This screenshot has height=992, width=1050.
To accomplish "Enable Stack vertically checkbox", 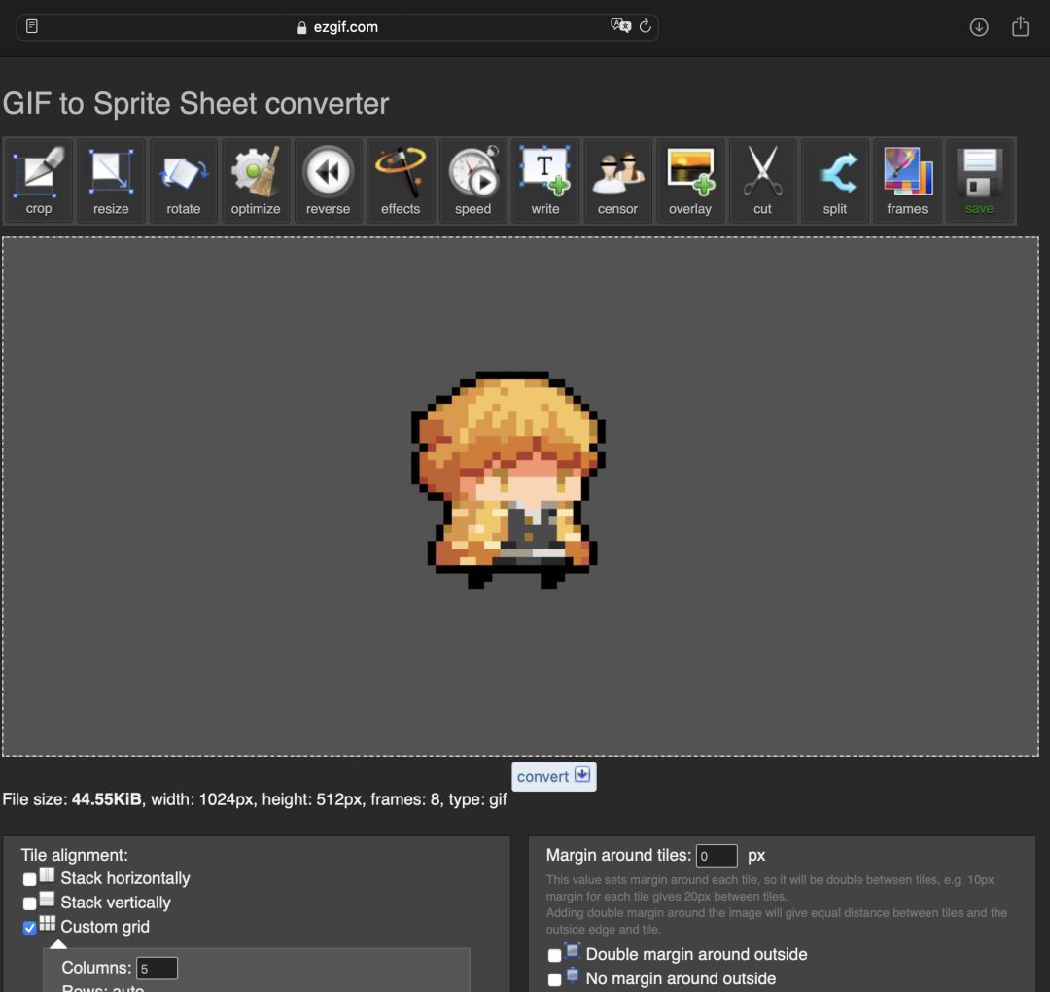I will point(29,903).
